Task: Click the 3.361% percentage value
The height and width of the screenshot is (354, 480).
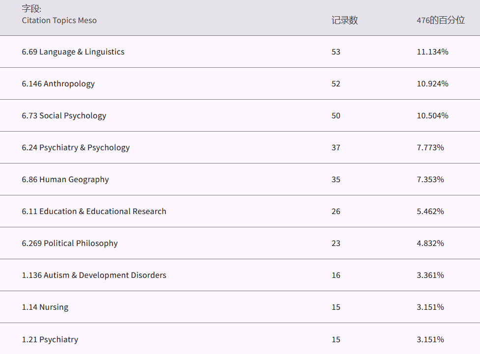Action: pyautogui.click(x=430, y=275)
